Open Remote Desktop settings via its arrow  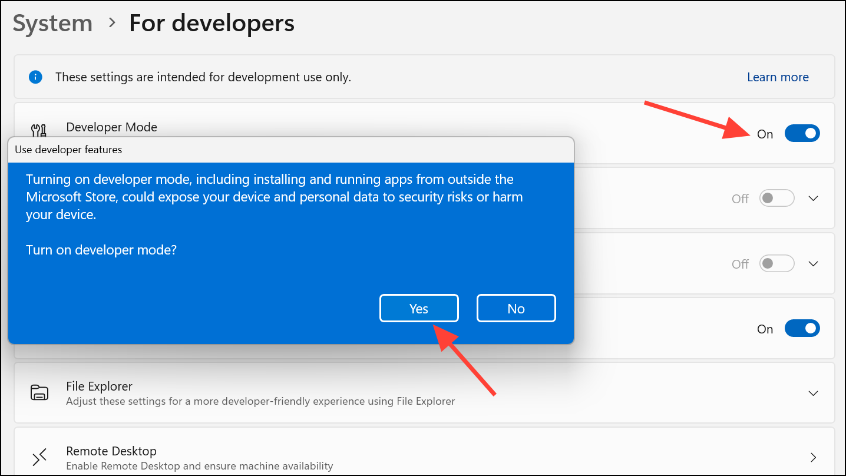click(x=813, y=457)
